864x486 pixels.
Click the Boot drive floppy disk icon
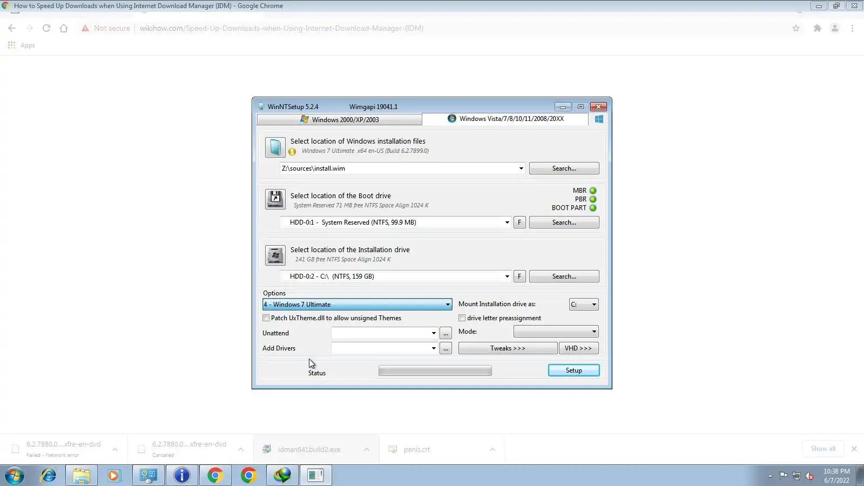tap(275, 199)
